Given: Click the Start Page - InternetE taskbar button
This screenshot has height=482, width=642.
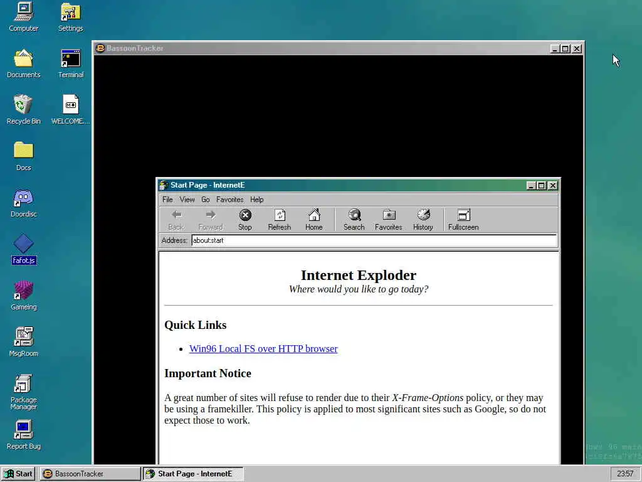Looking at the screenshot, I should point(193,474).
